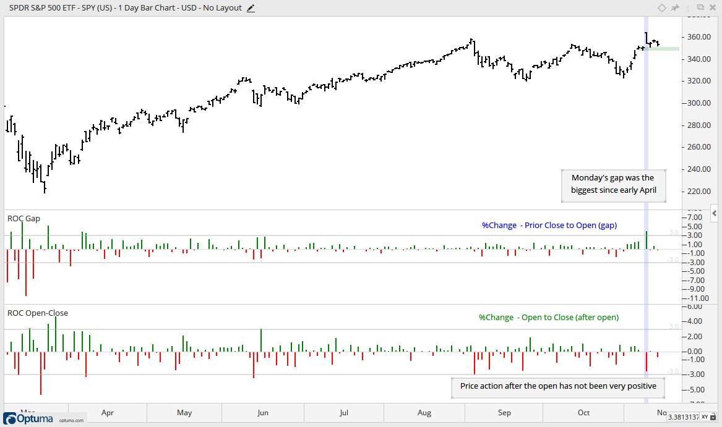Click the diamond icon in the title bar

pos(662,8)
